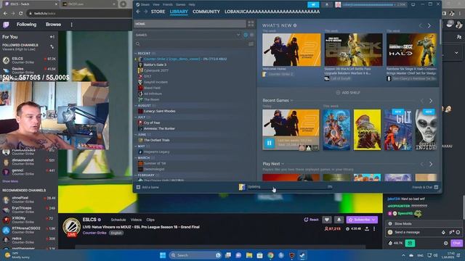This screenshot has height=261, width=465.
Task: Share the ESLCS stream
Action: pos(367,229)
